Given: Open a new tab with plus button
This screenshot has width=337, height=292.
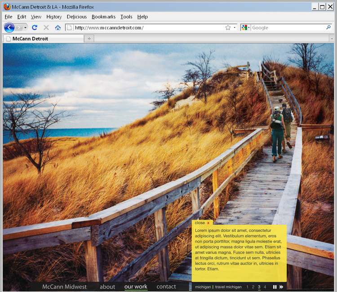Looking at the screenshot, I should pos(89,39).
